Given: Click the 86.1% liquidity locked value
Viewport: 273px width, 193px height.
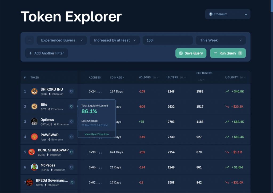Looking at the screenshot, I should [x=89, y=111].
